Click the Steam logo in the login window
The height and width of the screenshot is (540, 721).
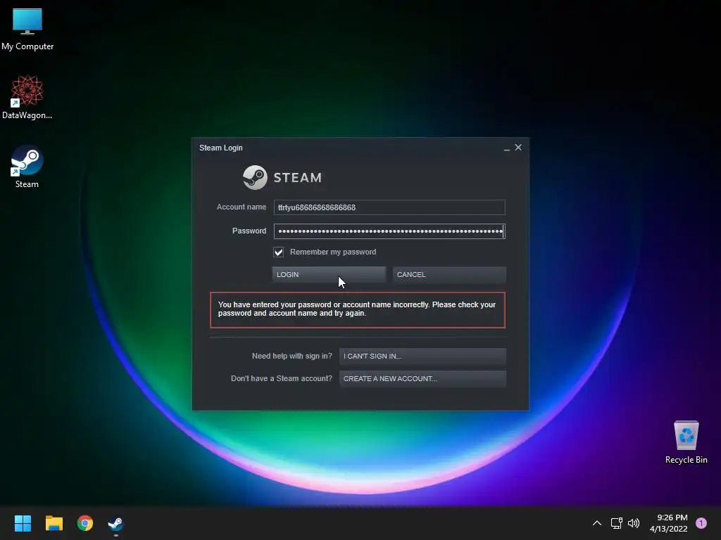(282, 177)
